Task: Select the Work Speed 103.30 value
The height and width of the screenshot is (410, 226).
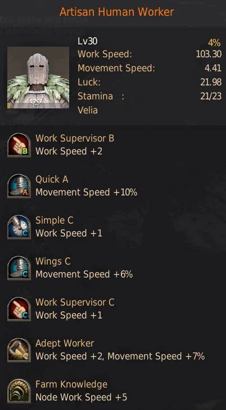Action: 209,54
